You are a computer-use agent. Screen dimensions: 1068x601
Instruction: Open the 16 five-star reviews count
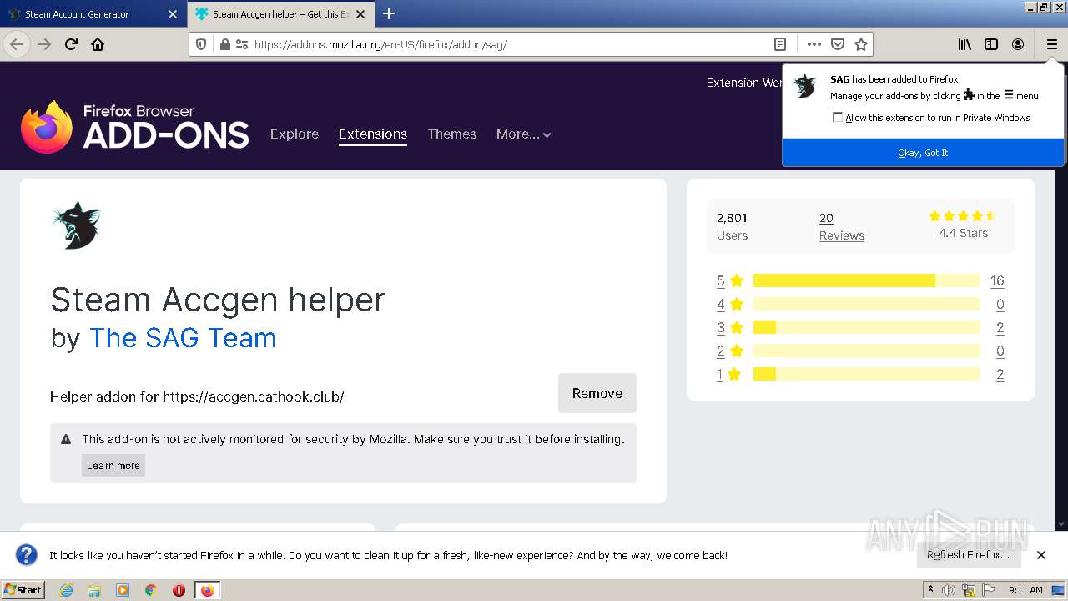[x=997, y=280]
